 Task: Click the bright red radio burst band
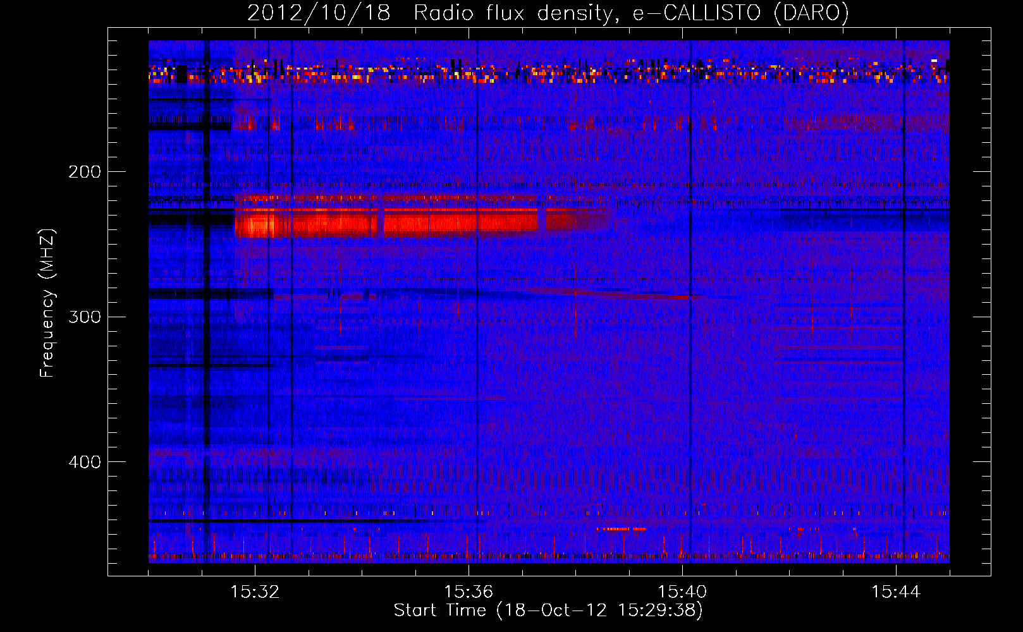(386, 223)
